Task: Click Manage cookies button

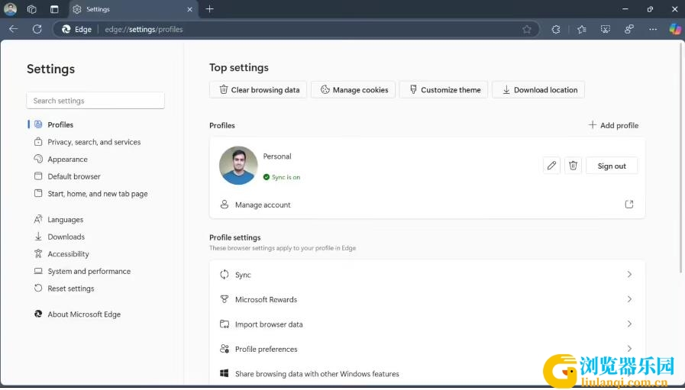Action: pos(353,89)
